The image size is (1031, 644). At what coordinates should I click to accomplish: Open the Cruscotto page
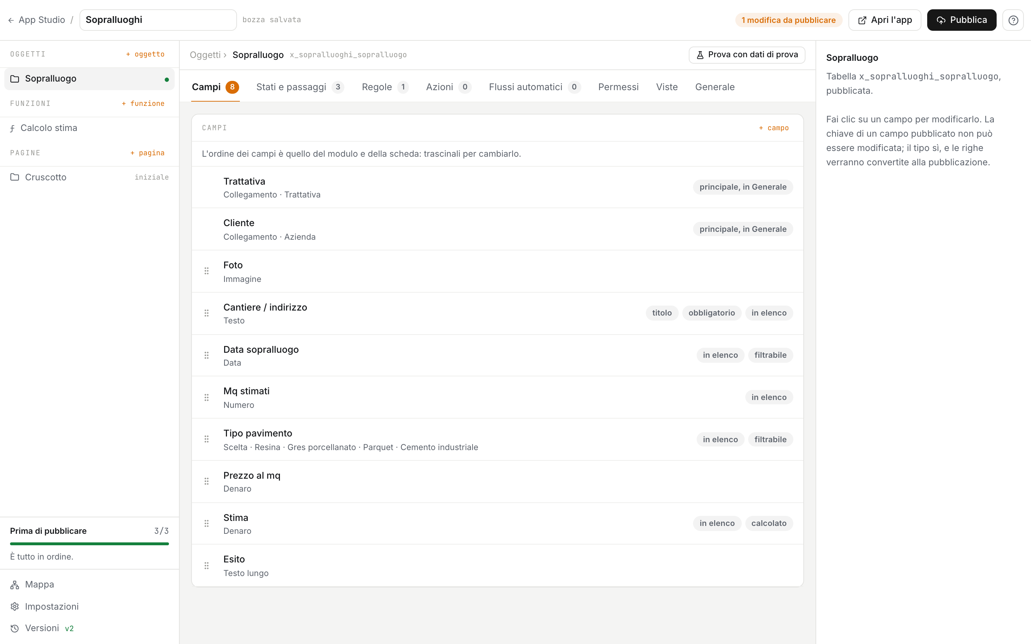(89, 177)
